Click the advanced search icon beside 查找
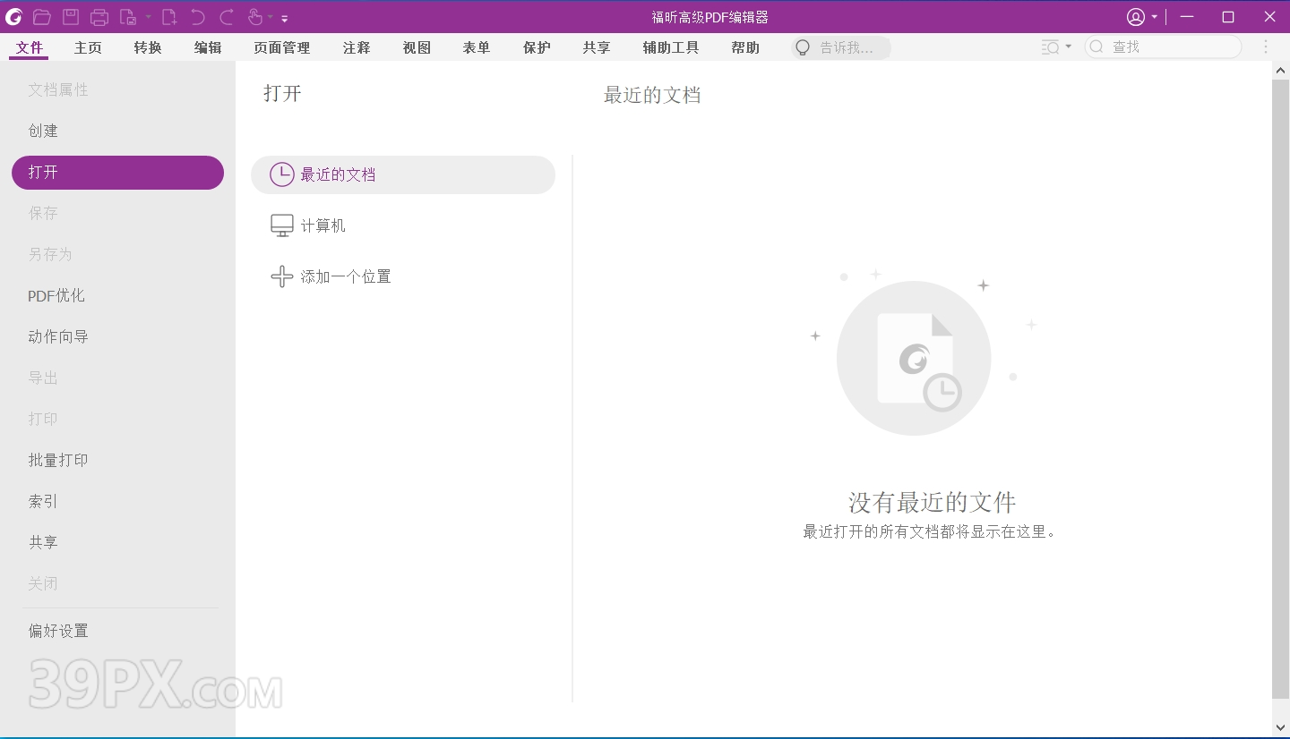Viewport: 1290px width, 739px height. pos(1051,47)
